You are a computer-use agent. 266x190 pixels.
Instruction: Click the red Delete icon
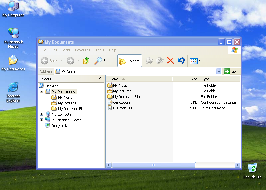(x=171, y=61)
